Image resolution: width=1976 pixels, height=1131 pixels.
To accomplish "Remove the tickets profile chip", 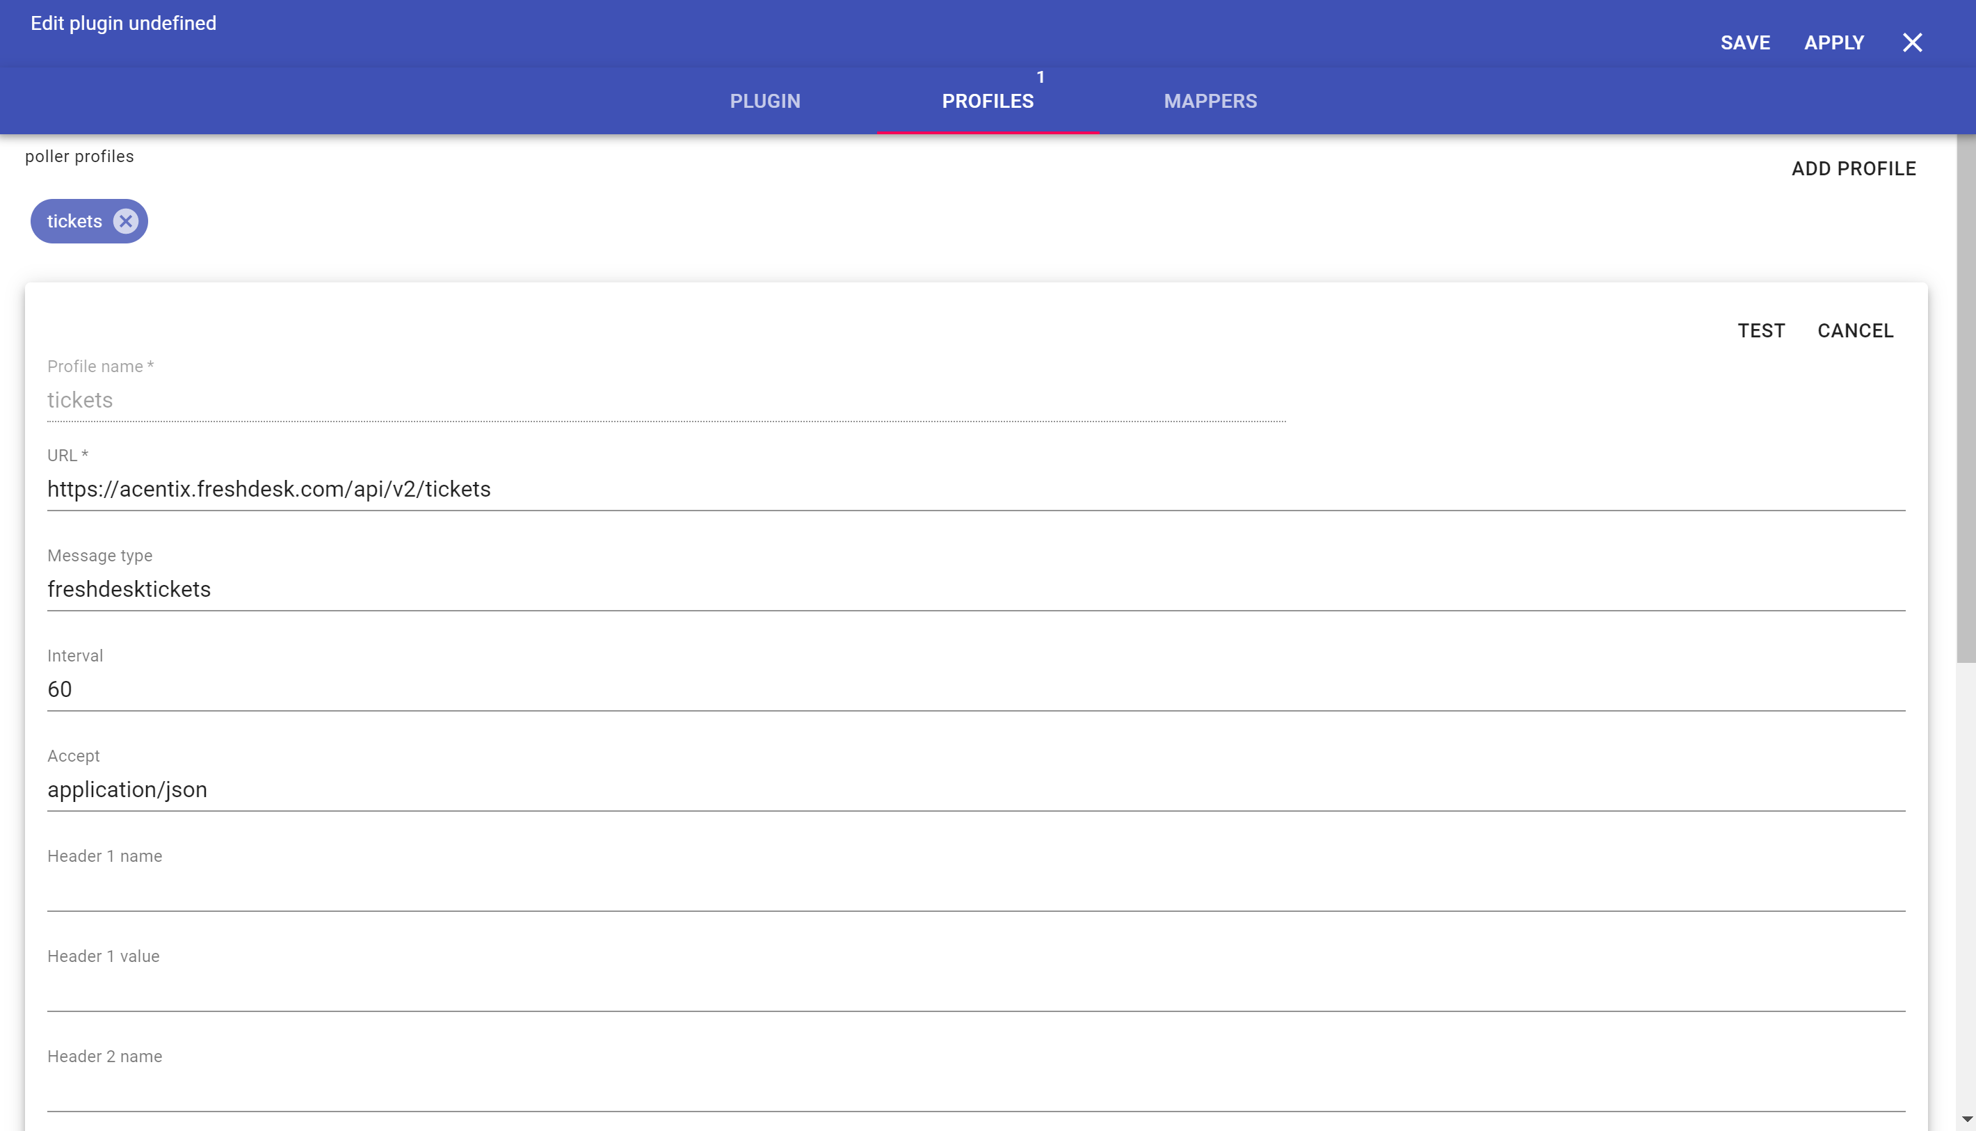I will point(126,221).
